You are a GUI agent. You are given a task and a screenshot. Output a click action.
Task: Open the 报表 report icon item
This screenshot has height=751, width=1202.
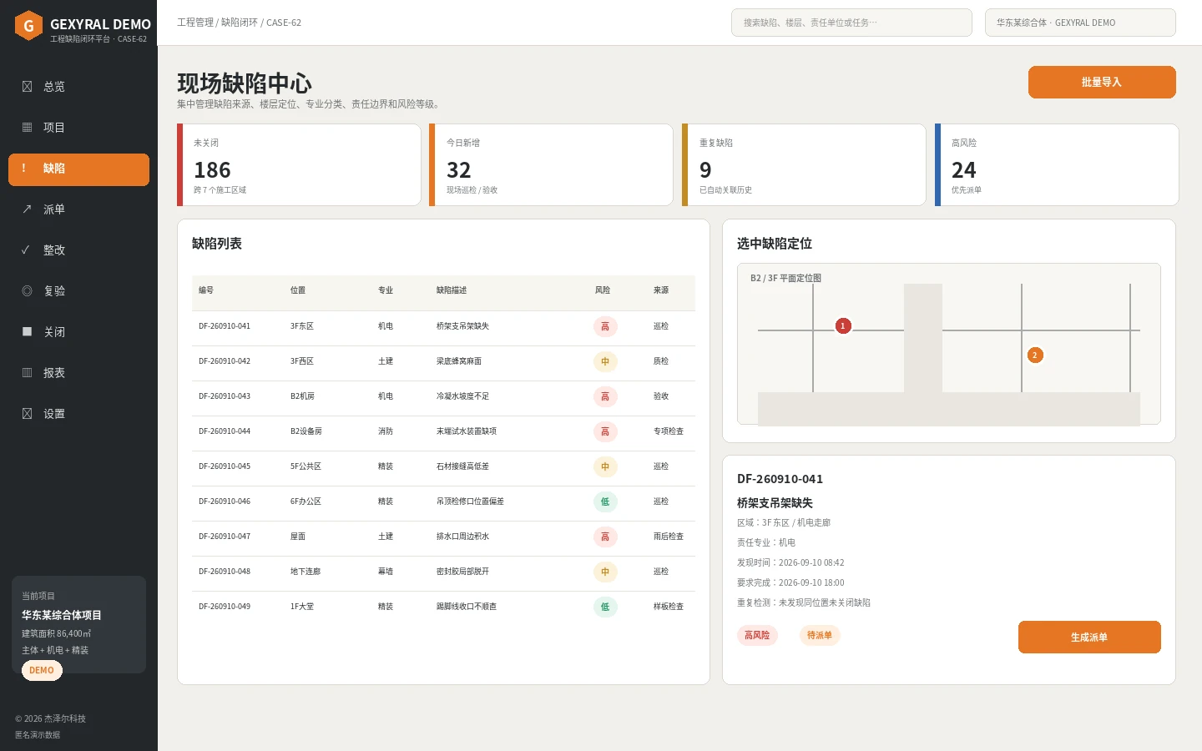(27, 373)
